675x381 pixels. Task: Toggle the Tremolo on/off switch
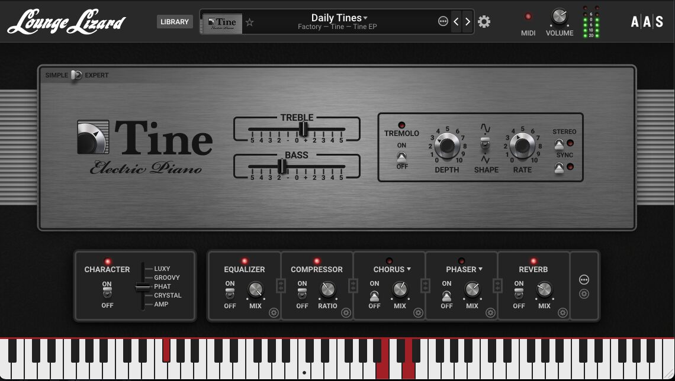pyautogui.click(x=402, y=156)
